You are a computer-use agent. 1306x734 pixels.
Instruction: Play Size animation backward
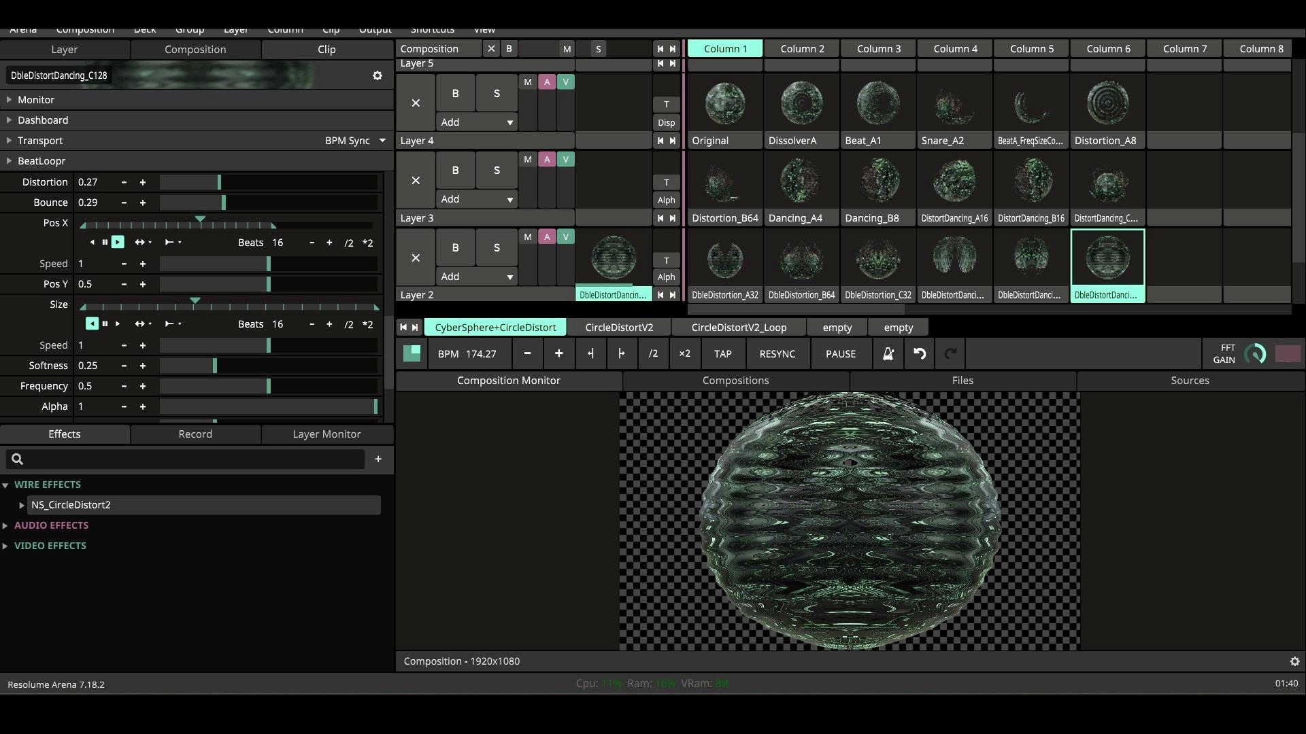click(x=92, y=324)
